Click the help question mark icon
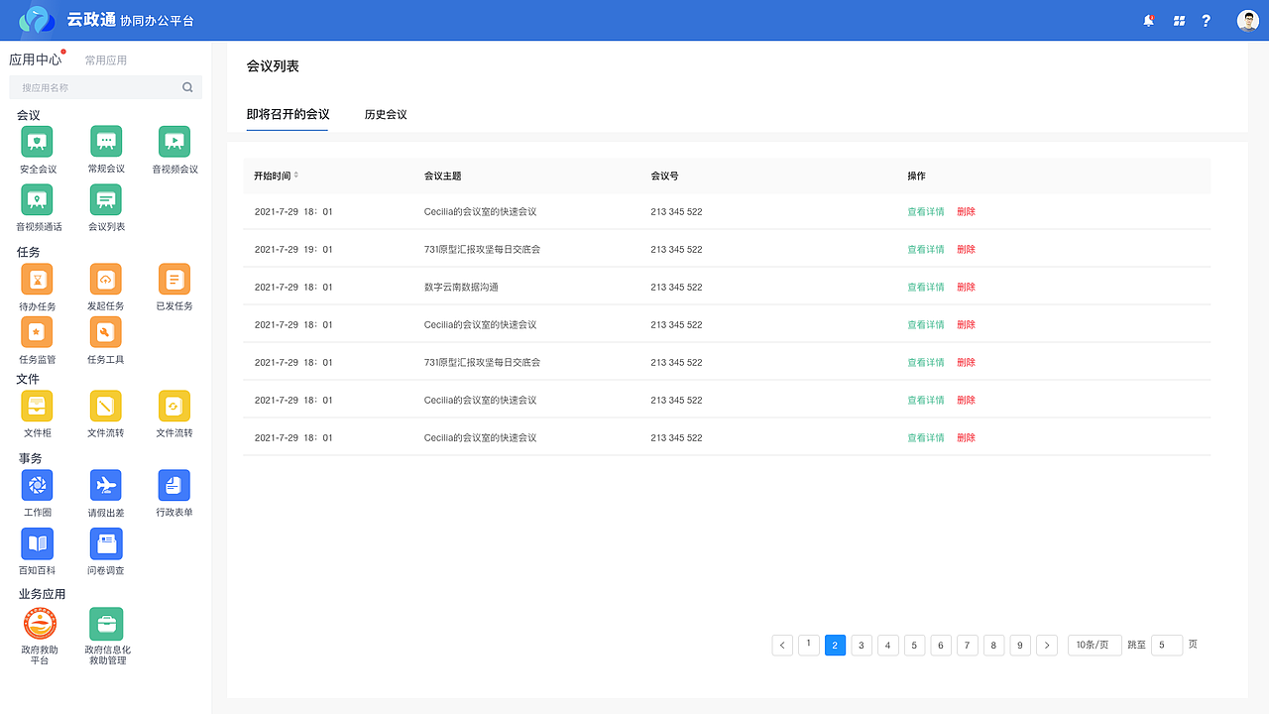This screenshot has height=714, width=1269. pyautogui.click(x=1206, y=20)
